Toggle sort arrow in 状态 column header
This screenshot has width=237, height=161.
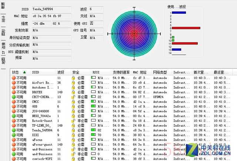[24, 72]
